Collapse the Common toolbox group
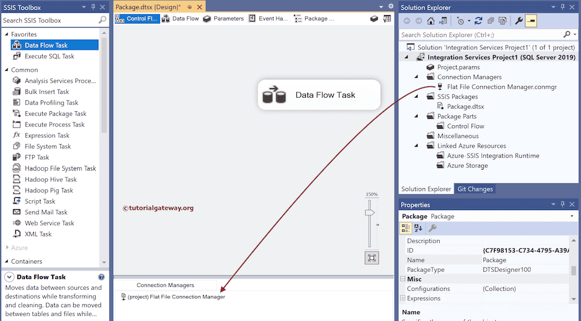The height and width of the screenshot is (321, 581). (7, 70)
